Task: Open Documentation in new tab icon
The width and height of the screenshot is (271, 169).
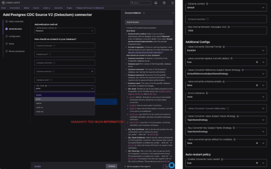Action: [143, 13]
